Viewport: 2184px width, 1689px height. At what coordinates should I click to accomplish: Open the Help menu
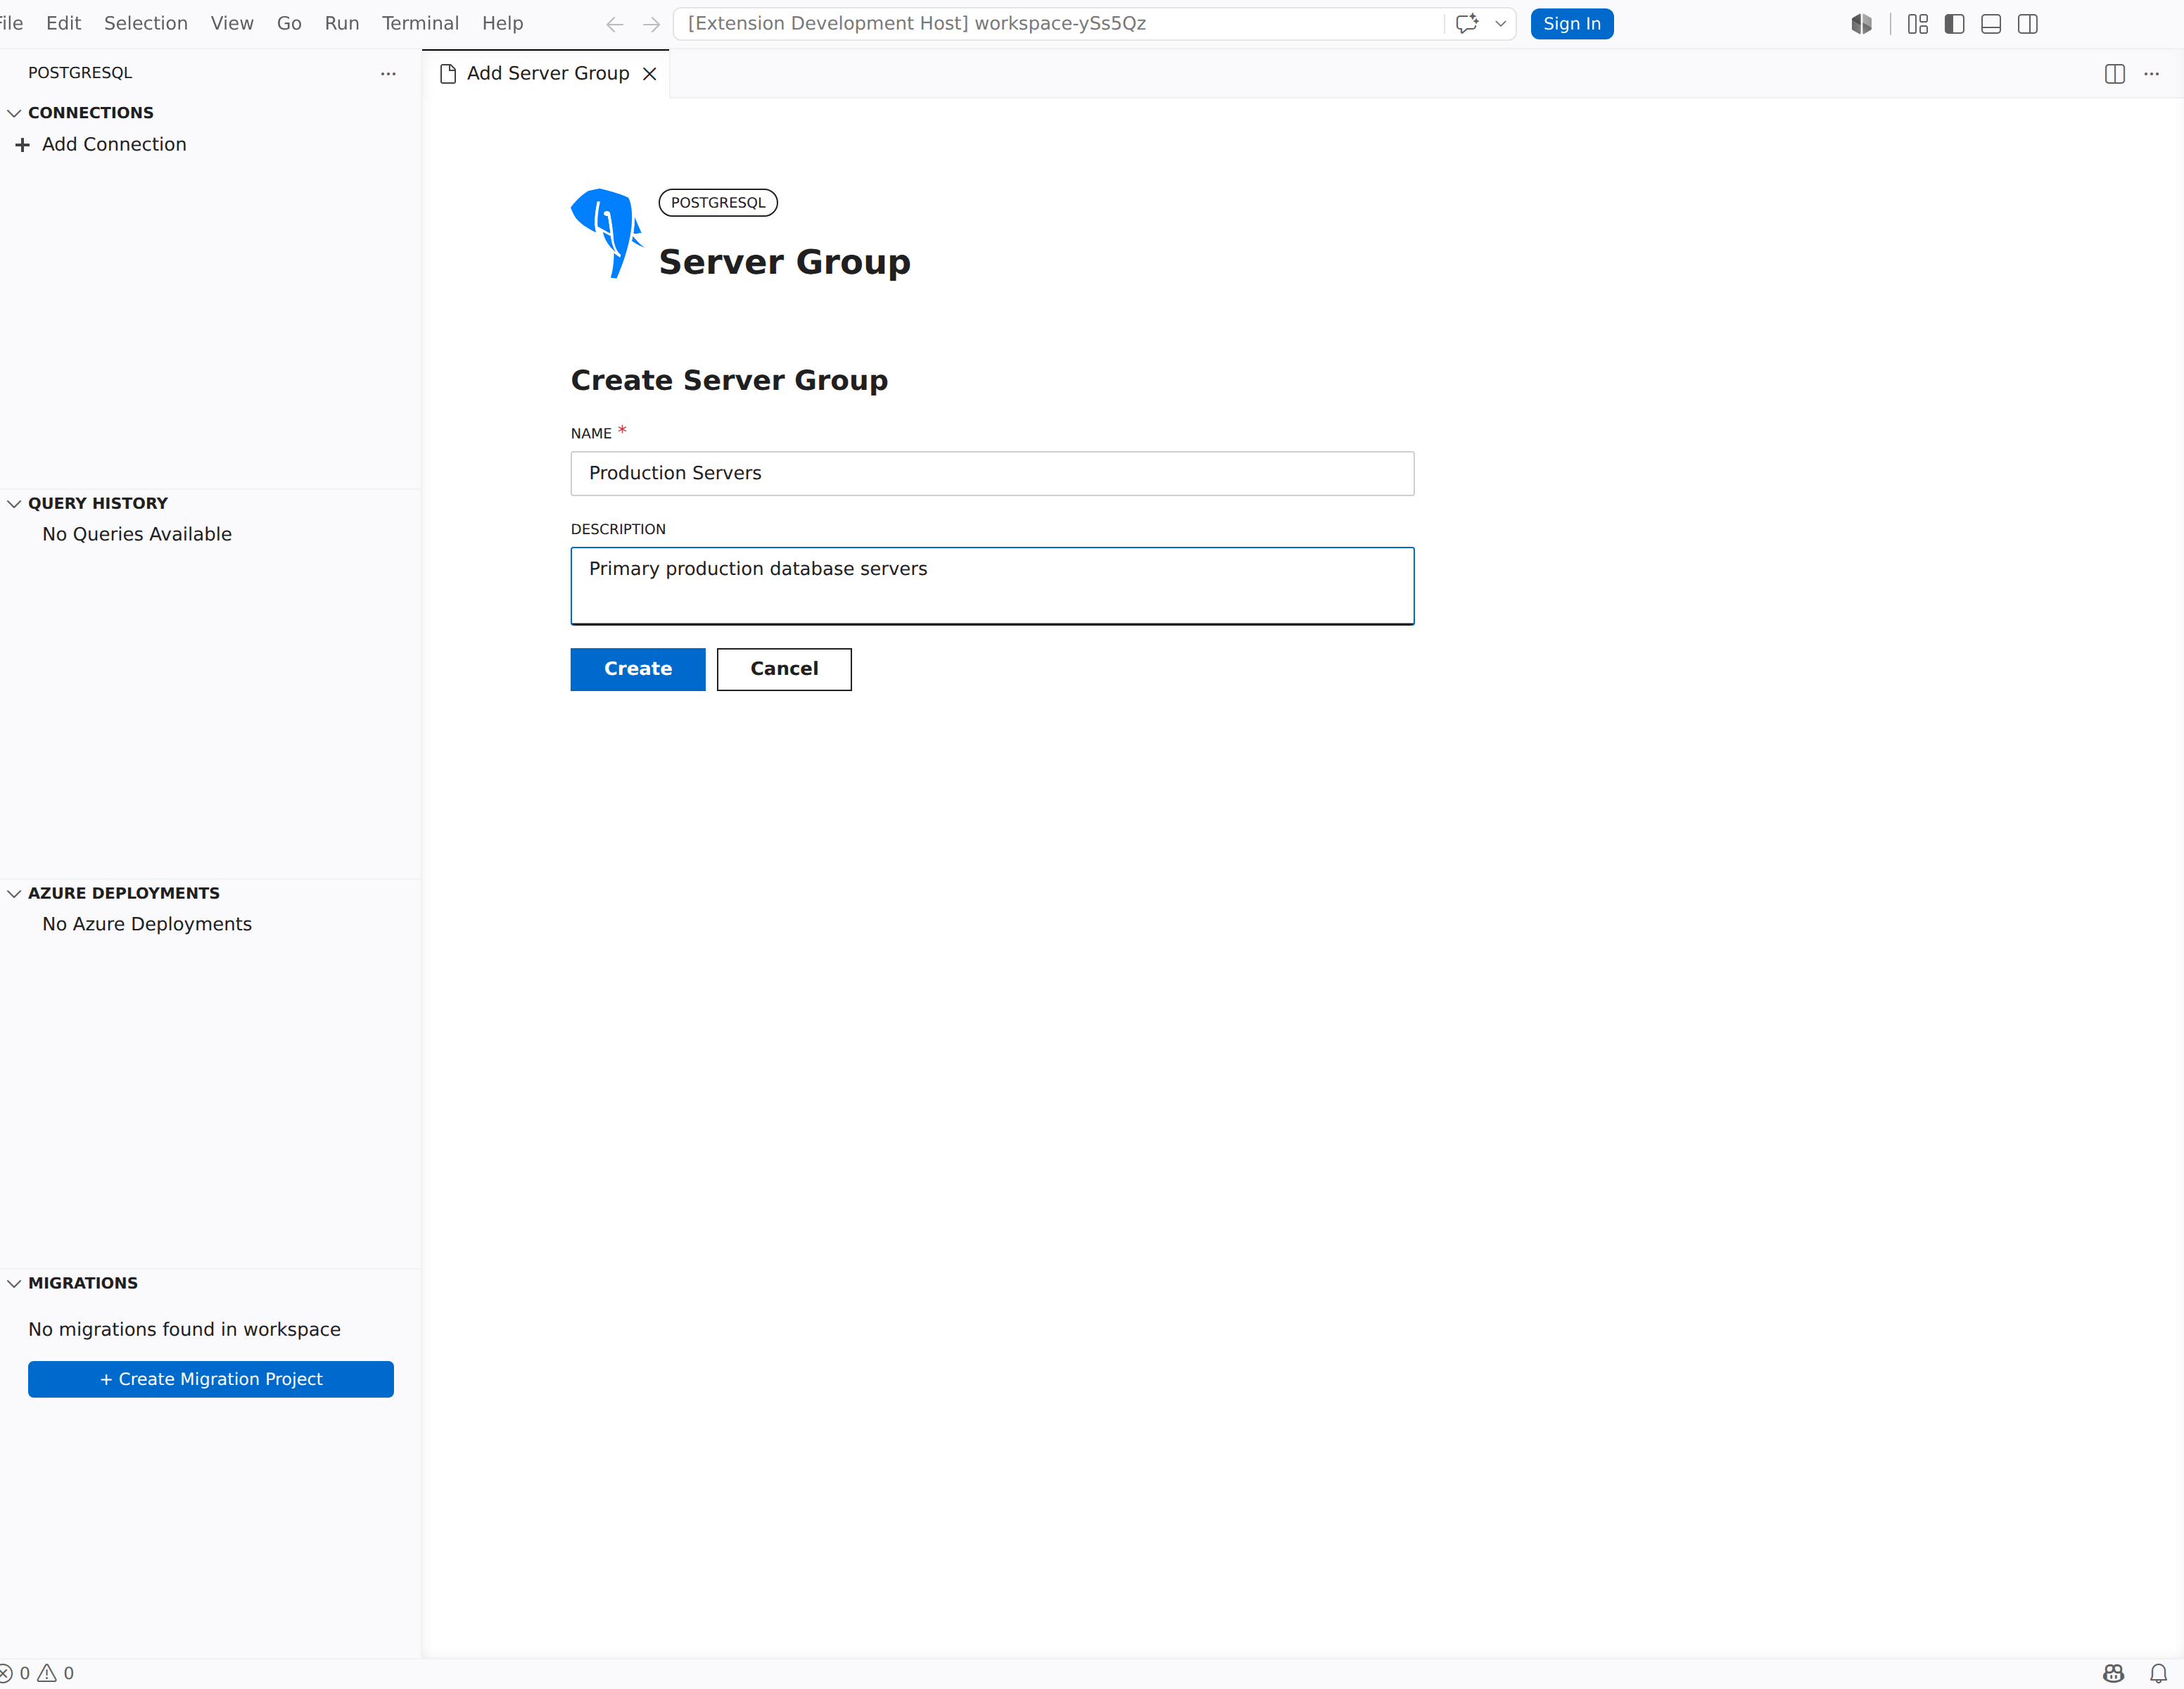[502, 23]
